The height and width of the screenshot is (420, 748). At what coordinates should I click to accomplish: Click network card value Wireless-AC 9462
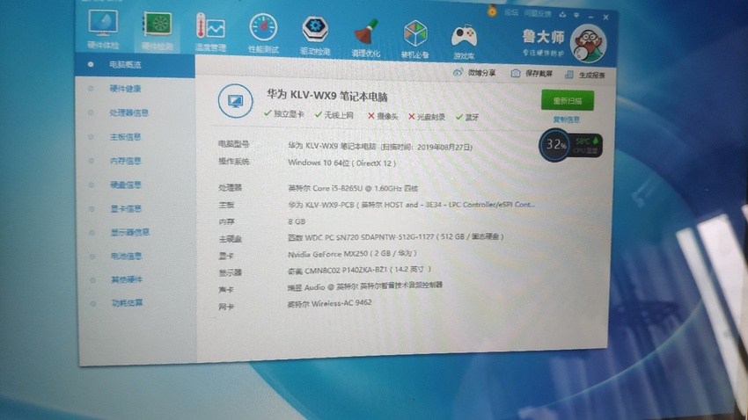pos(329,303)
